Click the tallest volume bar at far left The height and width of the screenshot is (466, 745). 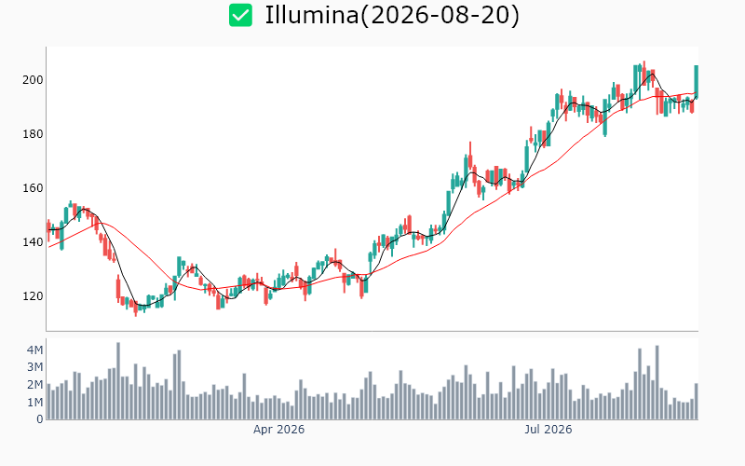118,381
